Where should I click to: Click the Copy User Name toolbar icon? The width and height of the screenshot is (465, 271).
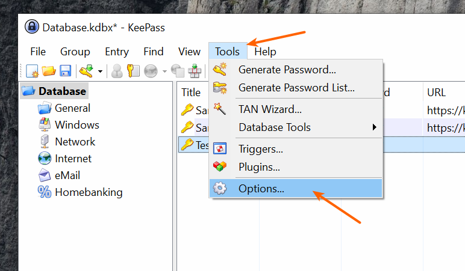pyautogui.click(x=117, y=71)
